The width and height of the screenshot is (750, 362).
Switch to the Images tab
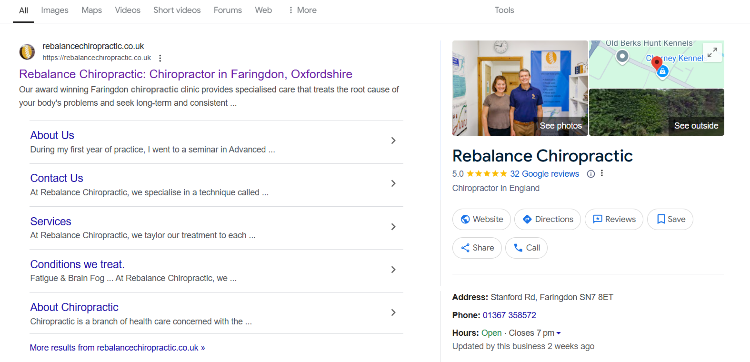pos(55,10)
